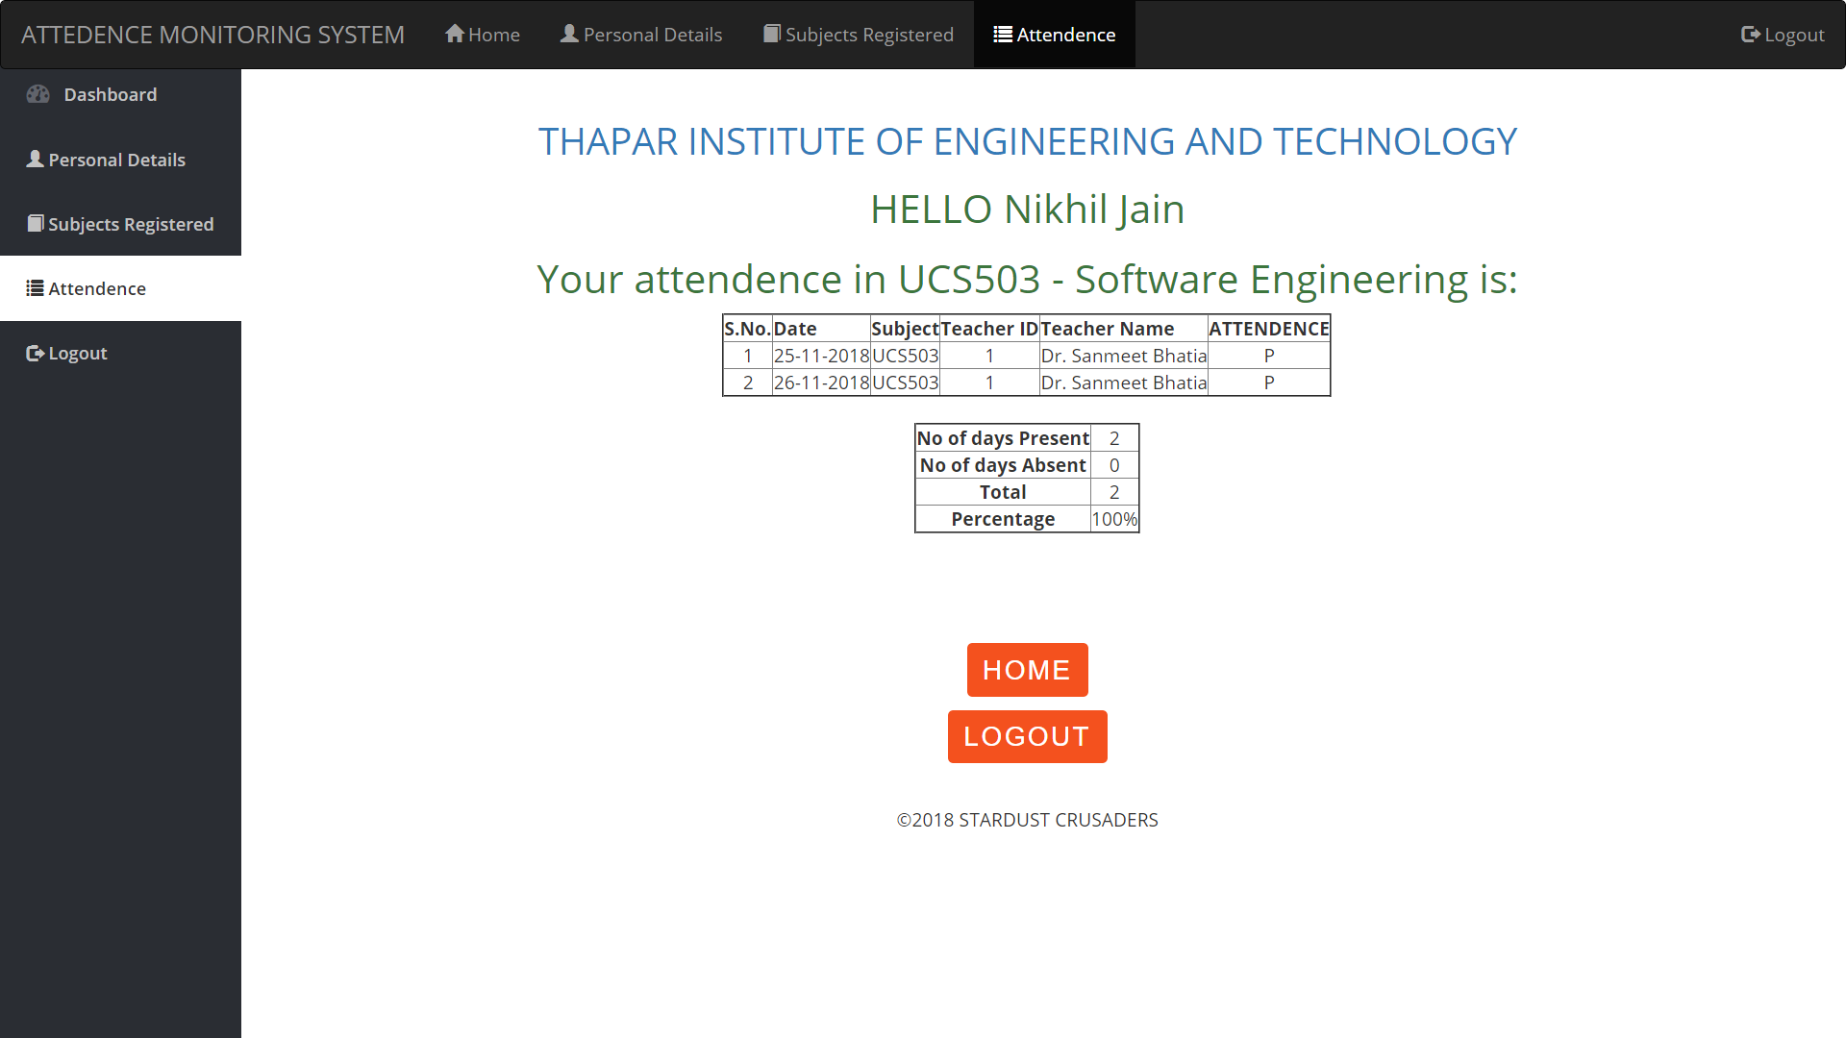Click the list icon in top Attendence tab
Screen dimensions: 1846x1038
(x=1003, y=34)
